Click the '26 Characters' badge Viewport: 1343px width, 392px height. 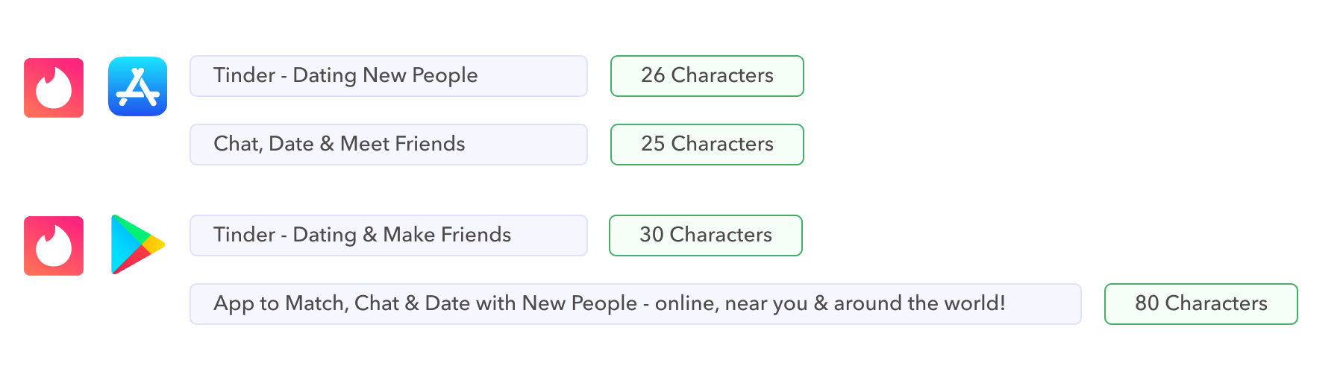[x=707, y=76]
